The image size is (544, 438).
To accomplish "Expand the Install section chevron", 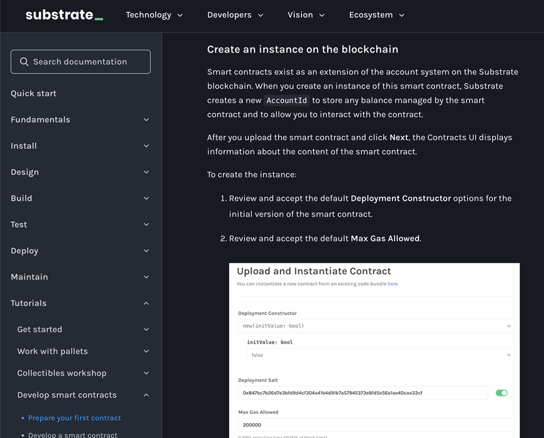I will pyautogui.click(x=146, y=146).
